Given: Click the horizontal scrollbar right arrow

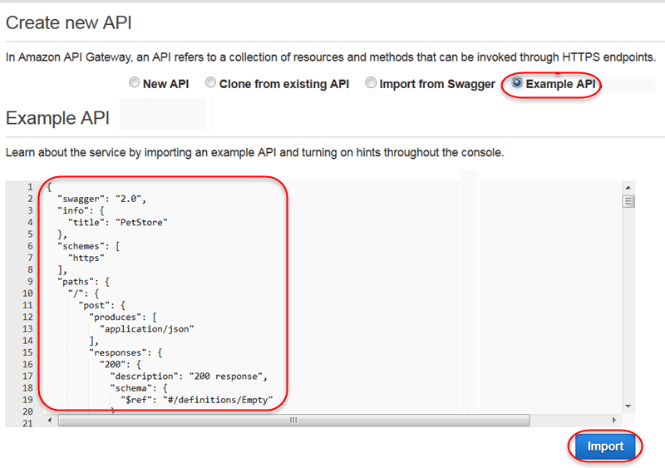Looking at the screenshot, I should (x=614, y=420).
